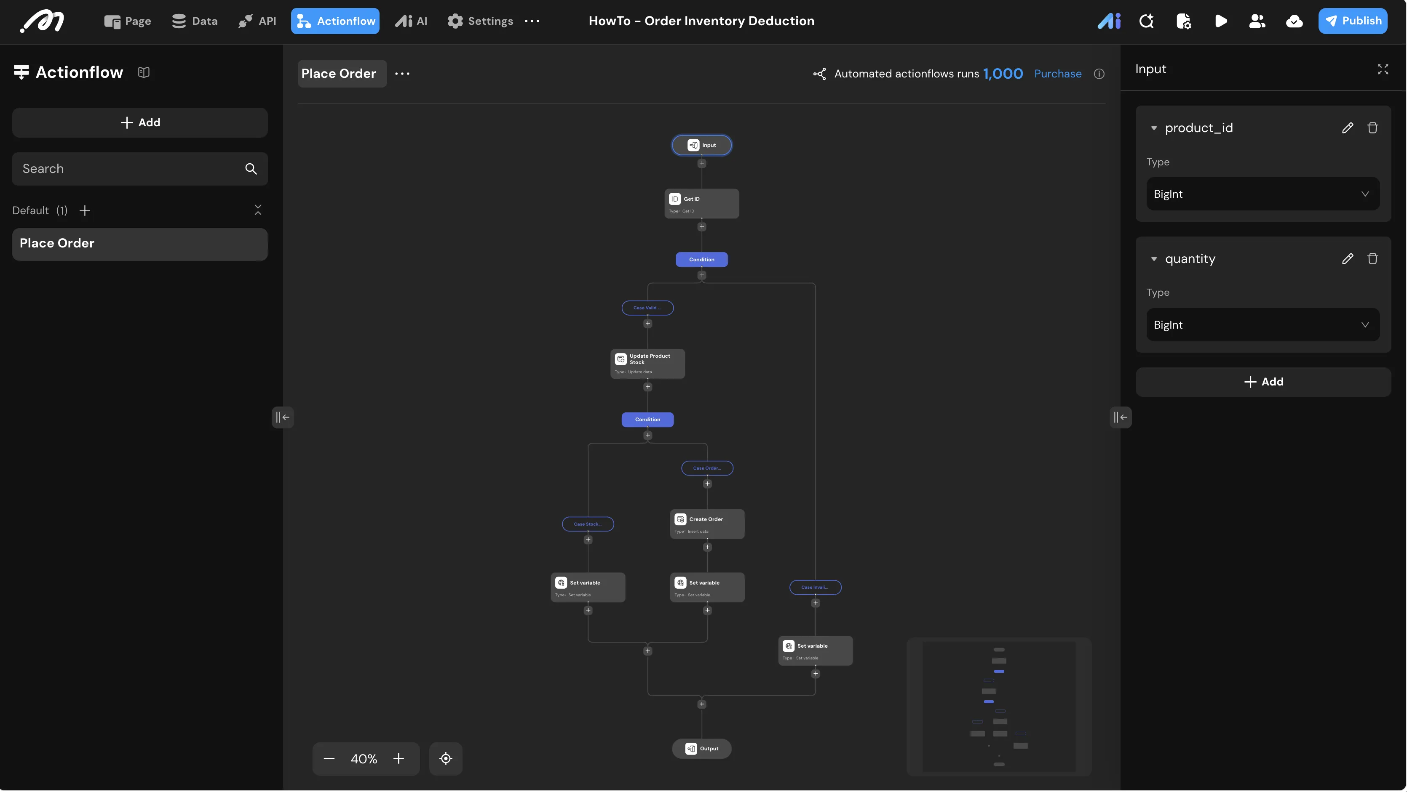The image size is (1407, 792).
Task: Click the Momen logo in top bar
Action: 42,21
